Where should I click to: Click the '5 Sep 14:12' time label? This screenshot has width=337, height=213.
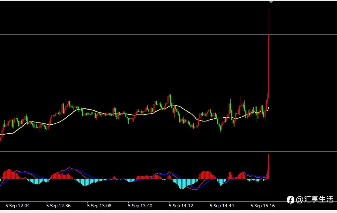click(181, 206)
